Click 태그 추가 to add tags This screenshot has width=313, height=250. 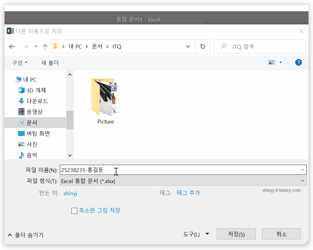tap(188, 193)
